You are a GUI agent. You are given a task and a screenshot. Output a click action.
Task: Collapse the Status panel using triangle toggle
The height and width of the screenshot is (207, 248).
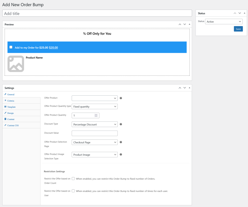pyautogui.click(x=244, y=13)
